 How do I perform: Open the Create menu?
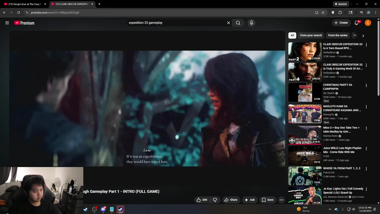click(x=341, y=23)
